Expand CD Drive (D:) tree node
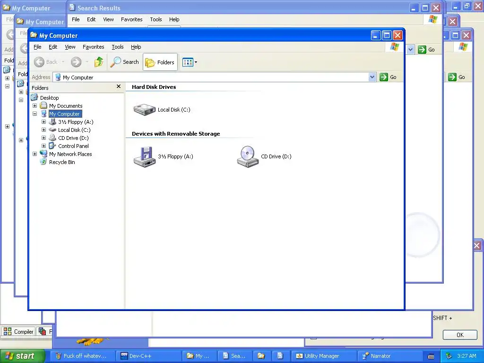The width and height of the screenshot is (484, 363). (43, 138)
